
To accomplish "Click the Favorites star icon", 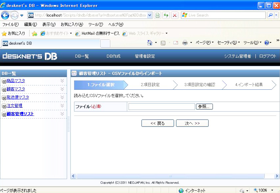I will [4, 33].
